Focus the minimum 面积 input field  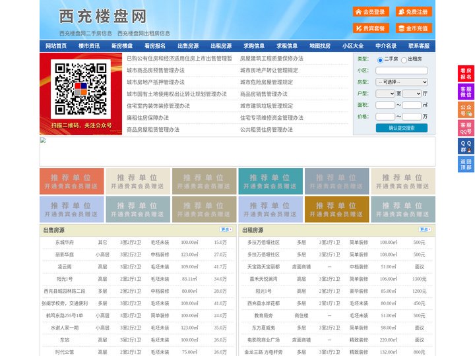[x=385, y=105]
